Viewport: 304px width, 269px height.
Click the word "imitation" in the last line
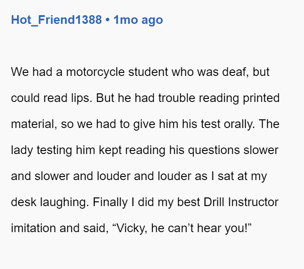tap(33, 228)
